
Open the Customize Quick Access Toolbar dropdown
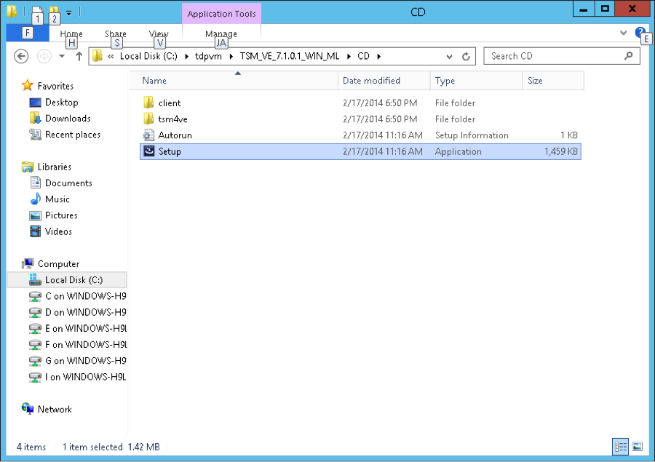click(x=69, y=12)
